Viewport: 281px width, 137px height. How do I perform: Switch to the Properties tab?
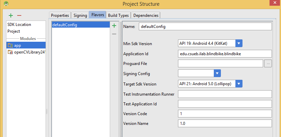click(60, 15)
